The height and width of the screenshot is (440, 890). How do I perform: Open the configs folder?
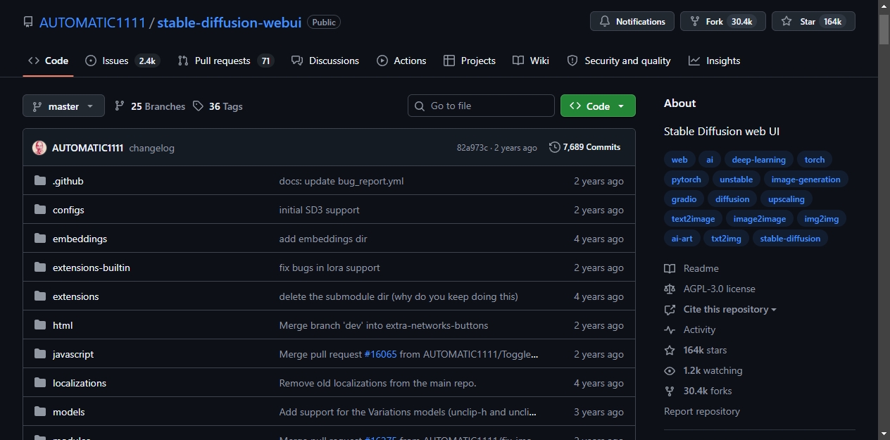coord(68,210)
